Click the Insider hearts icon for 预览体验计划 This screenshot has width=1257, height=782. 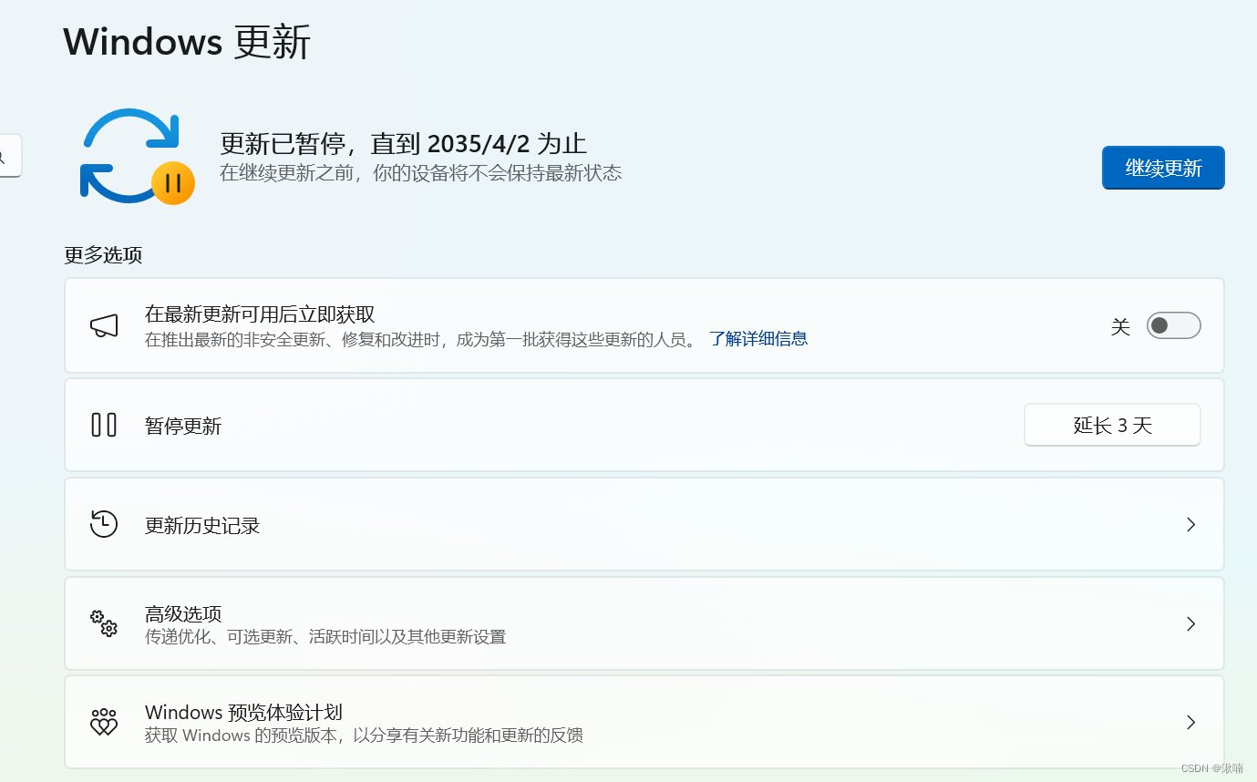tap(104, 722)
